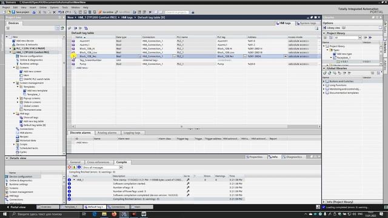Click the Search in project field
This screenshot has width=388, height=218.
click(176, 12)
